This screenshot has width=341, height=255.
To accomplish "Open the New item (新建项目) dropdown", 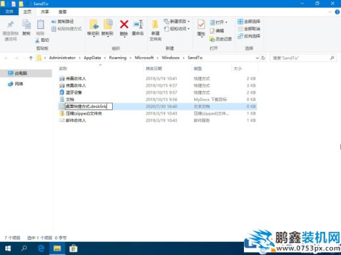I will coord(176,22).
